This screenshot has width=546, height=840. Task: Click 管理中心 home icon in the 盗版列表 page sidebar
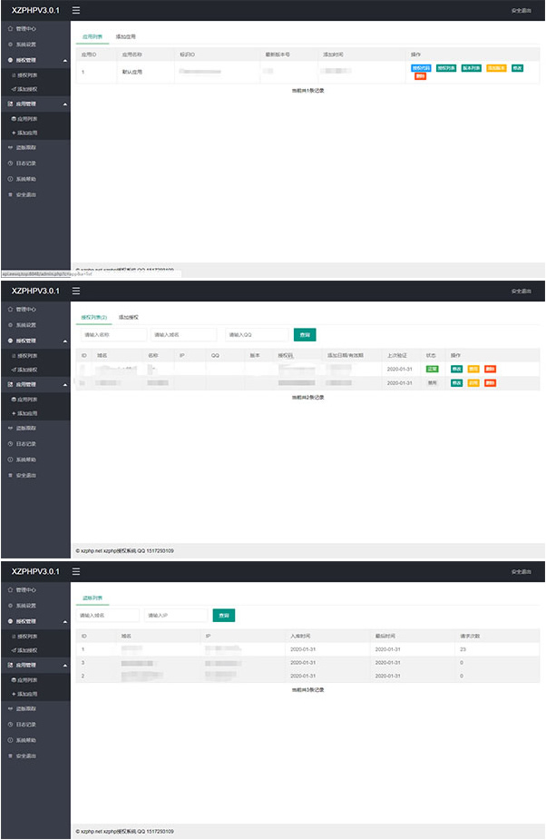coord(10,589)
